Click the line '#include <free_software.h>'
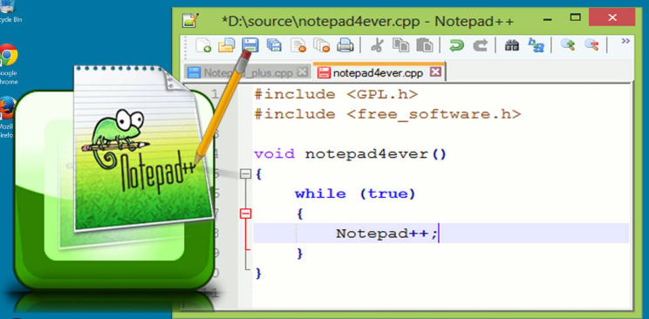Screen dimensions: 649x319 click(387, 114)
